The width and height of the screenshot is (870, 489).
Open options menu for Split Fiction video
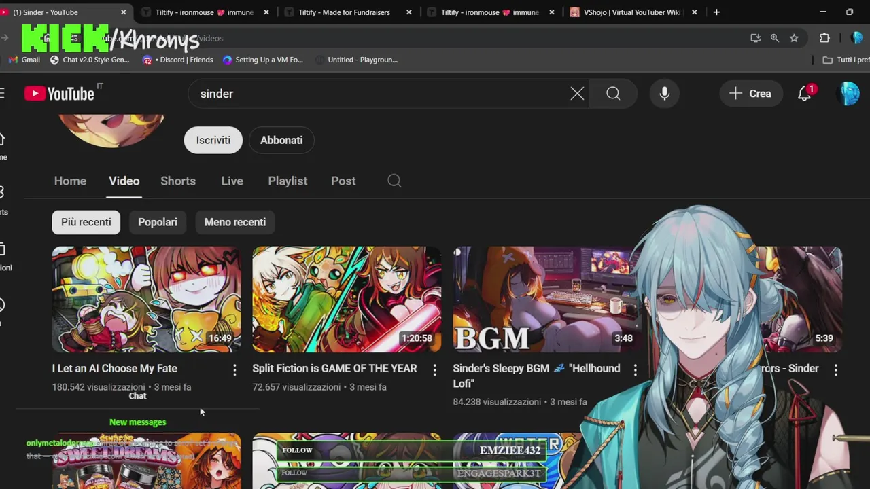coord(435,369)
